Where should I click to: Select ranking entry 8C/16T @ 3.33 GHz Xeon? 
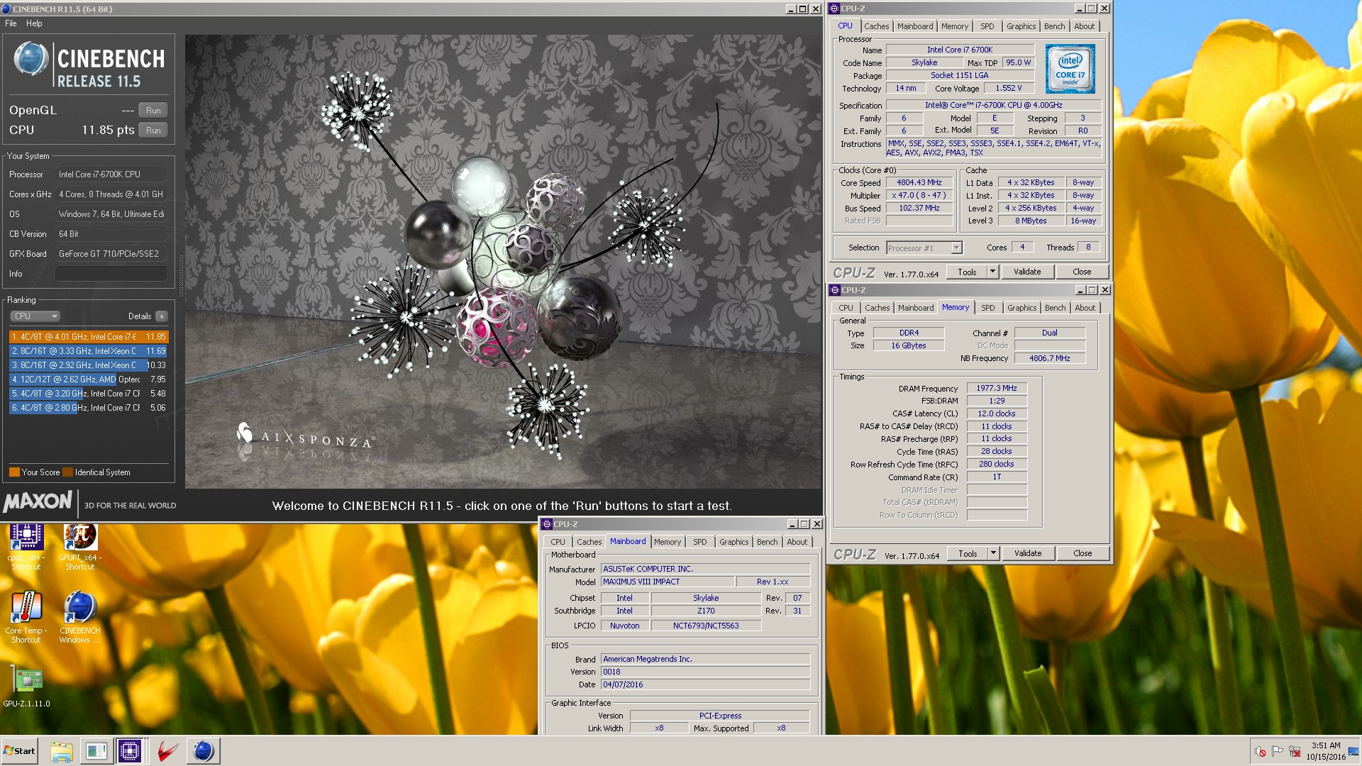pyautogui.click(x=89, y=351)
